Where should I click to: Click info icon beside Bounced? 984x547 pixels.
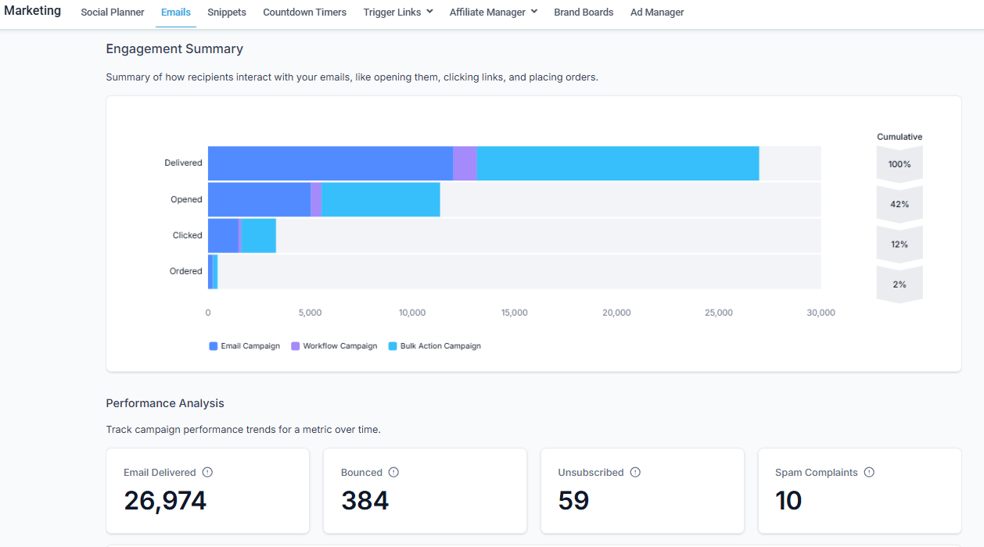coord(393,472)
